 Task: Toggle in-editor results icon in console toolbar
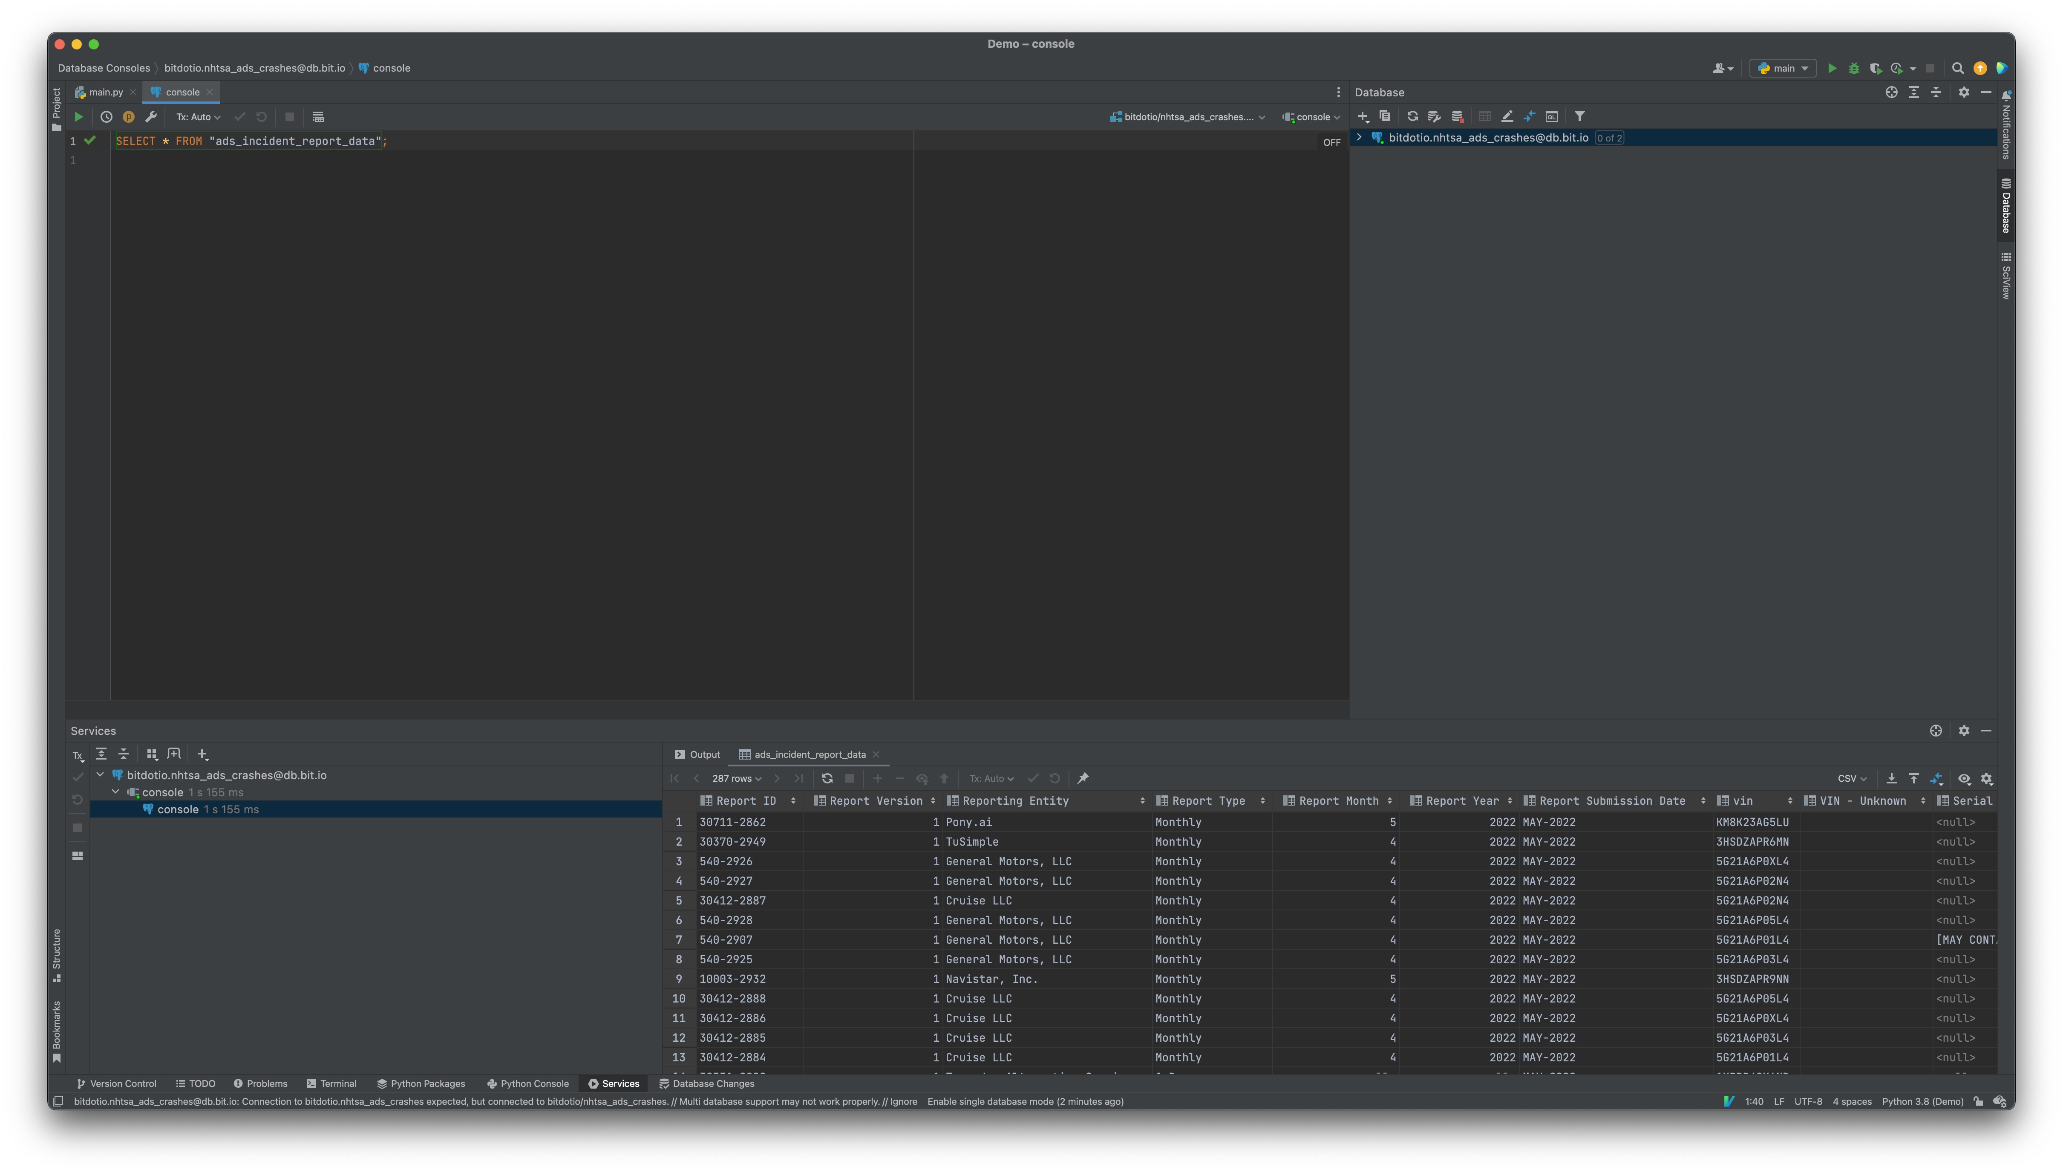tap(318, 117)
